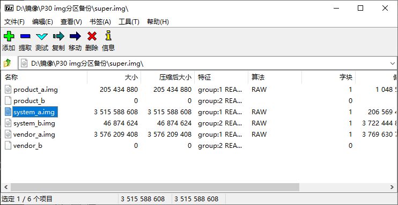Open the 查看(V) menu
398x205 pixels.
71,22
